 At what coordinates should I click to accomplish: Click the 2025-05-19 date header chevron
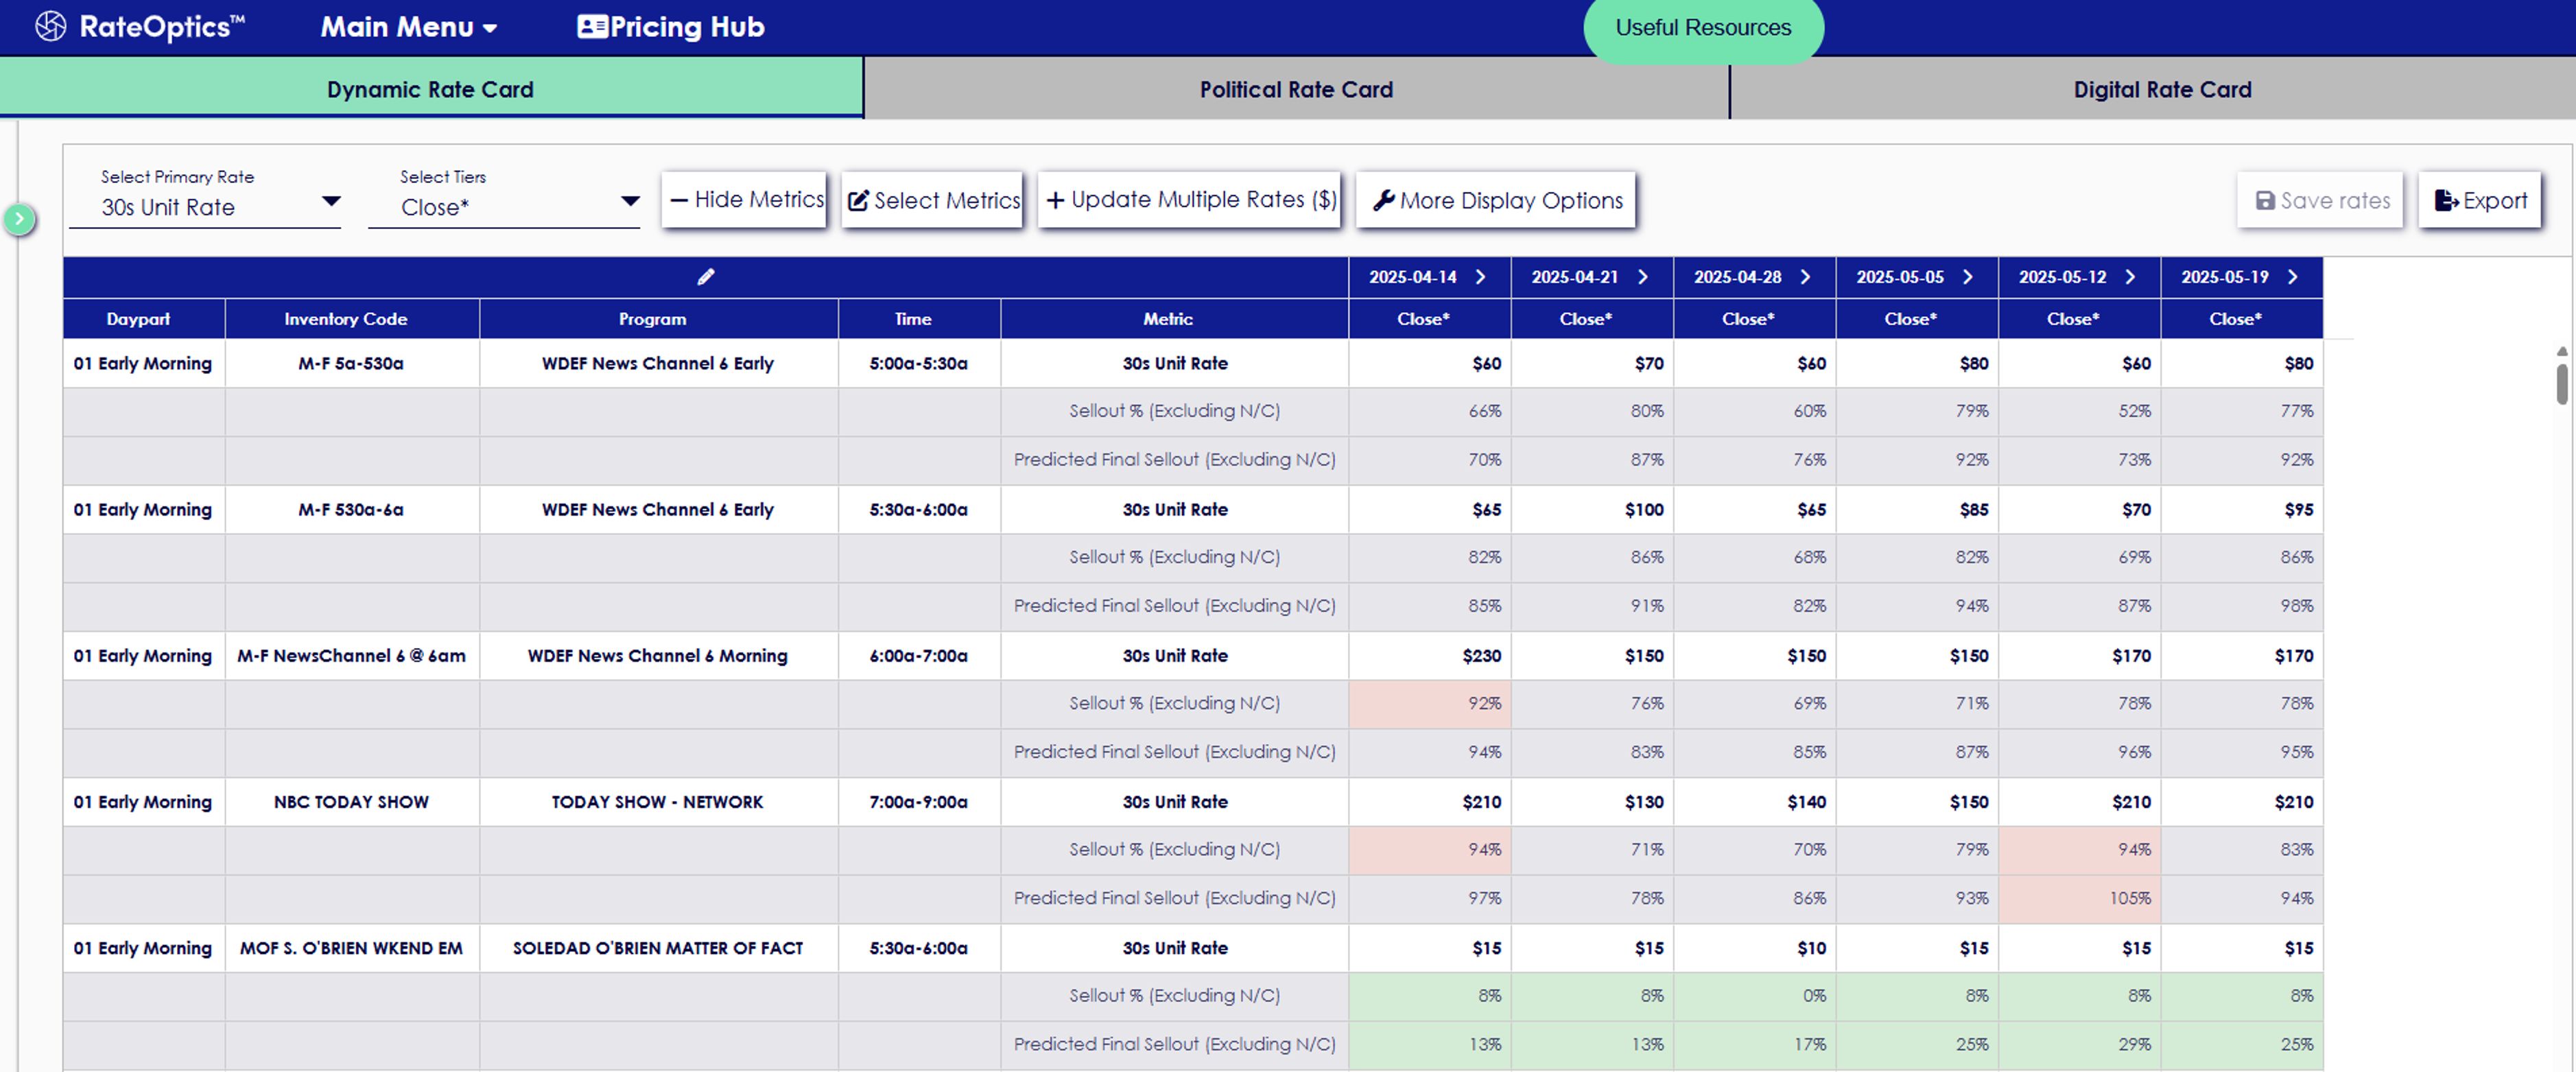(2293, 277)
